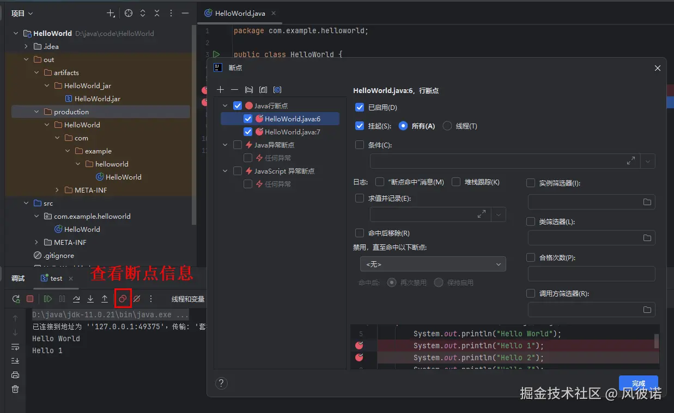Collapse the JavaScript 异常断点 tree node
674x413 pixels.
pos(226,171)
